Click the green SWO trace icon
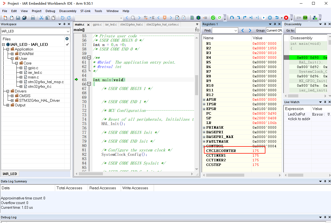The image size is (331, 223). [305, 18]
